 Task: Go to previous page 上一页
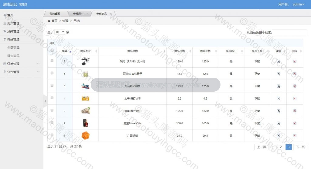point(261,147)
